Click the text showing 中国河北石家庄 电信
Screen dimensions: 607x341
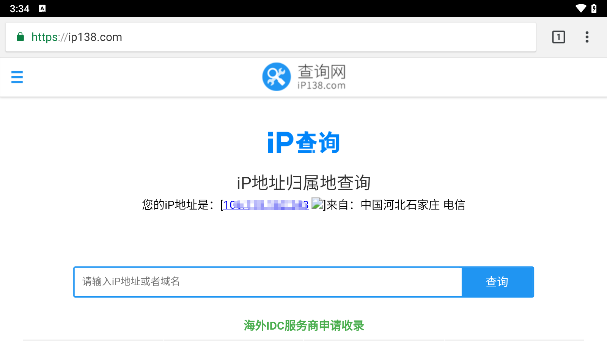click(x=413, y=205)
